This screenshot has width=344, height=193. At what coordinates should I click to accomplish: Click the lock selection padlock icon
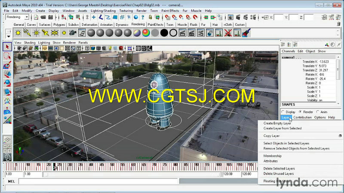coord(150,17)
